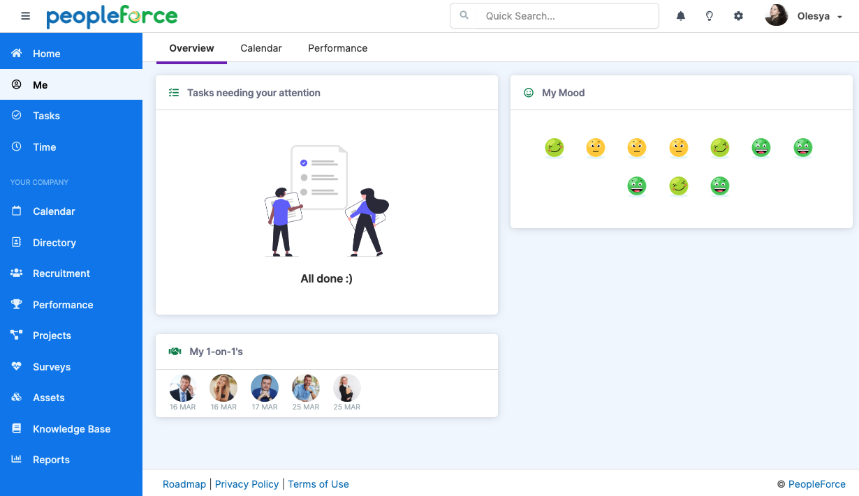
Task: Select the user-circle icon beside Me
Action: [x=17, y=84]
